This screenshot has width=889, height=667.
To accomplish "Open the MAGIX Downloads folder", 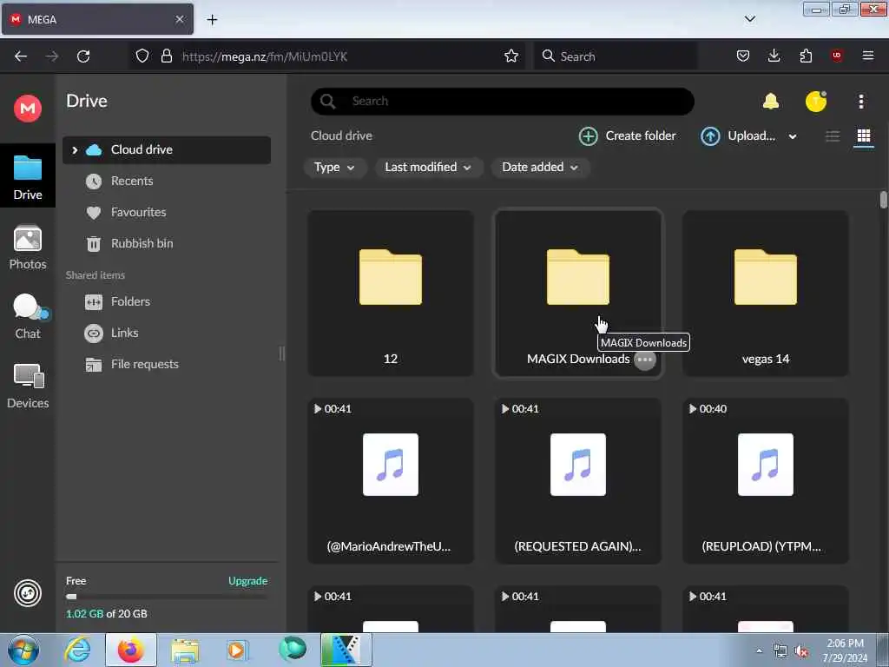I will (577, 294).
